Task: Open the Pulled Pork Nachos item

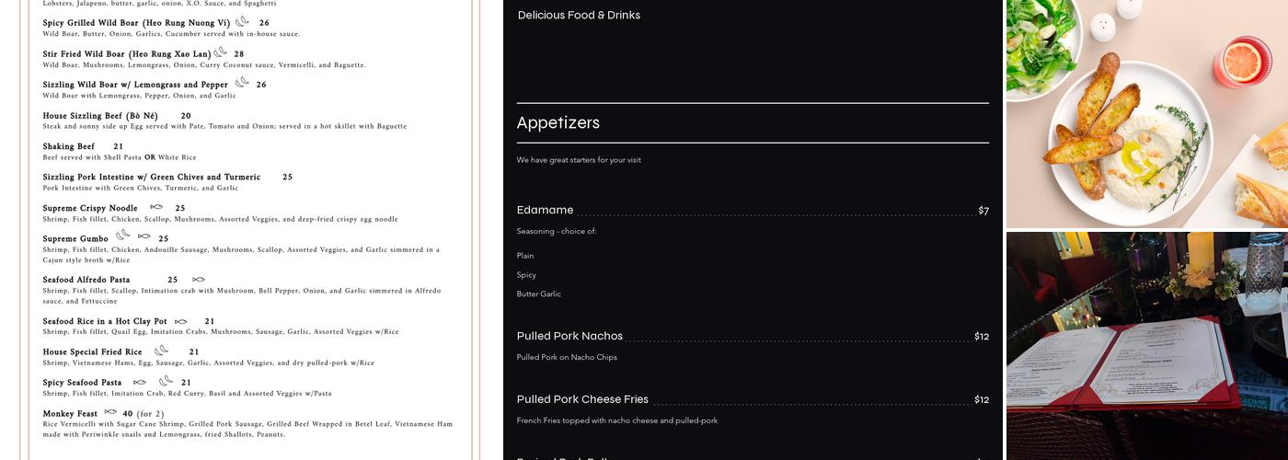Action: 569,337
